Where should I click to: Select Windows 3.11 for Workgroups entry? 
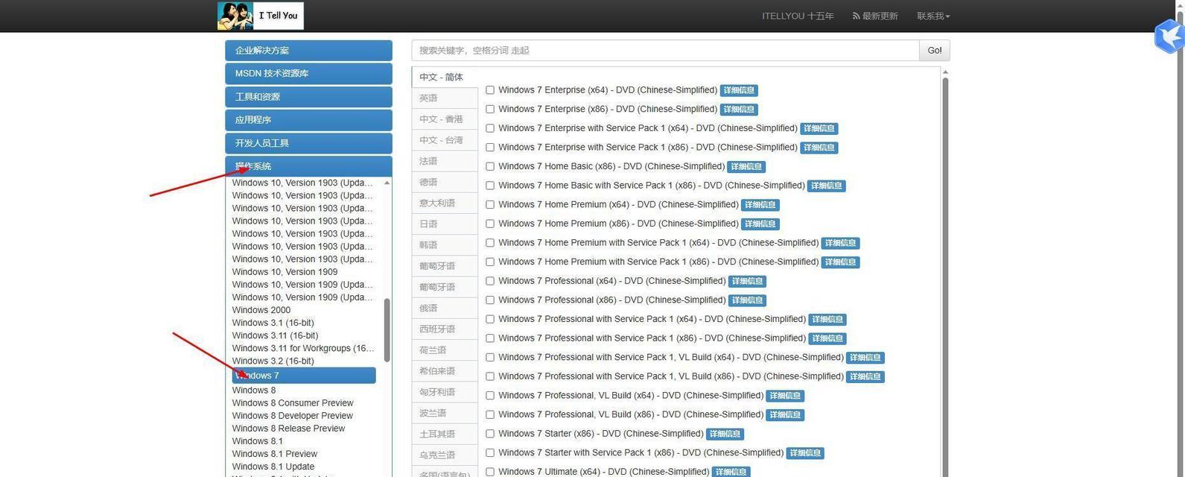click(304, 348)
